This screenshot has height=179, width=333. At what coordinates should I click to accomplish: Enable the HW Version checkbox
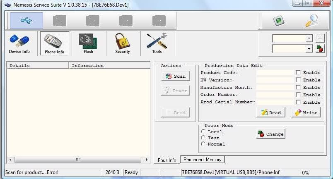click(298, 80)
